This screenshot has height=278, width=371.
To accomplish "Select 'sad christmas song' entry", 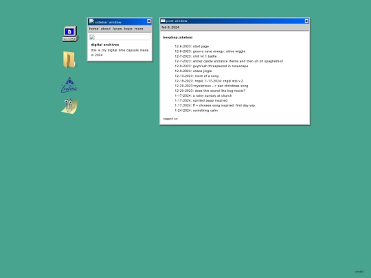I will pos(212,86).
